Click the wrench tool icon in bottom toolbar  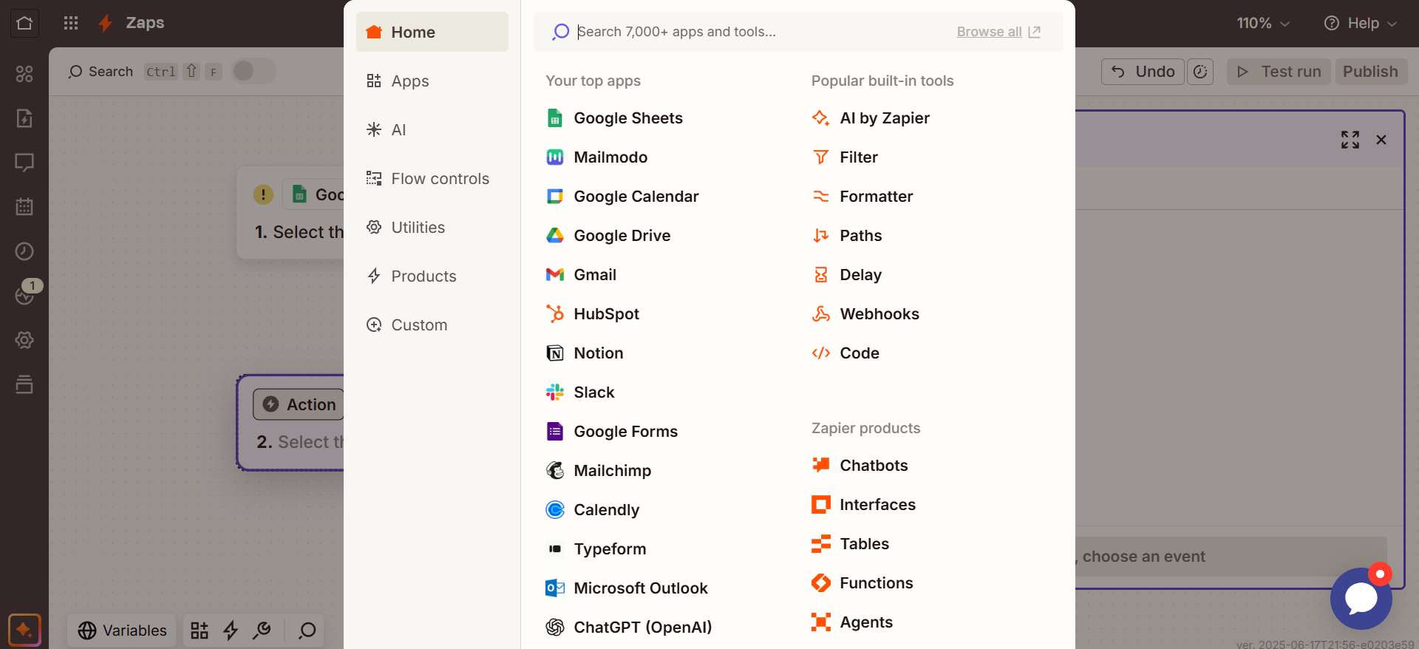[262, 631]
